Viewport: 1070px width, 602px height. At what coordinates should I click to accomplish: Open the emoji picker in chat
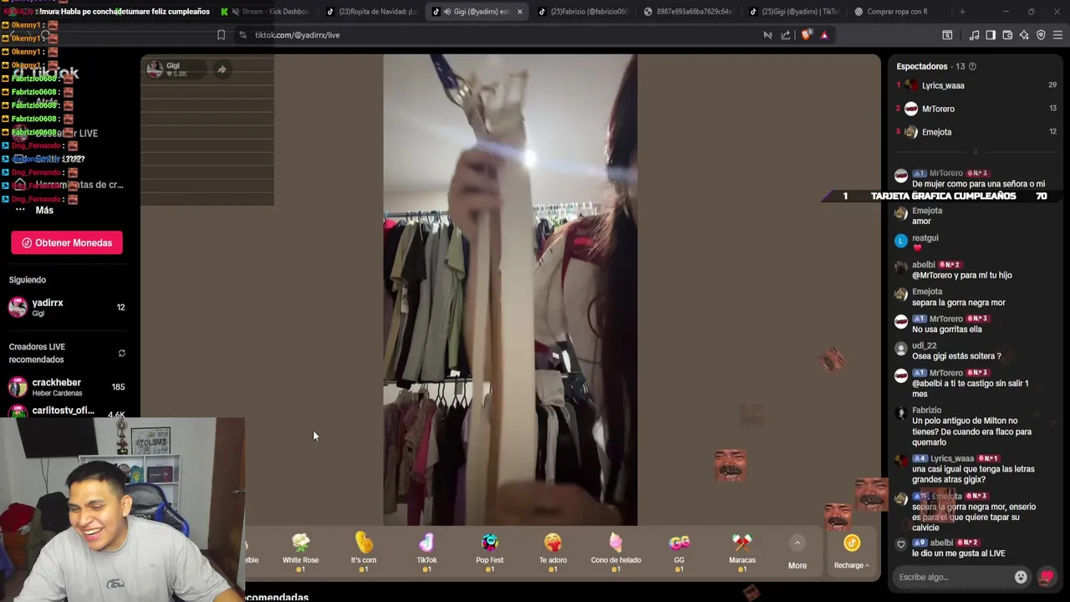coord(1021,577)
